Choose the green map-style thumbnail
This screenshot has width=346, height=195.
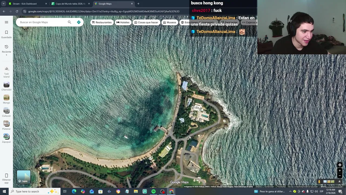click(332, 182)
